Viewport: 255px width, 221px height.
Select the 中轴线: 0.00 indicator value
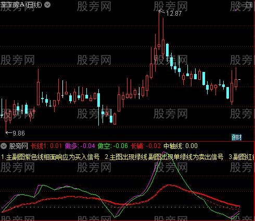[181, 146]
